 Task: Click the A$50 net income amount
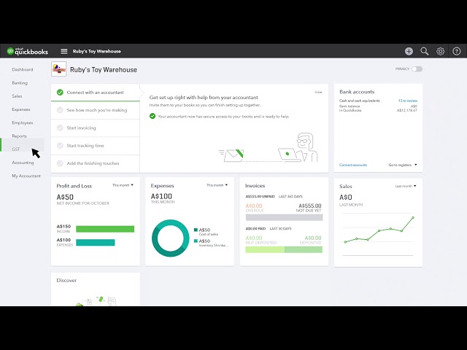(65, 197)
